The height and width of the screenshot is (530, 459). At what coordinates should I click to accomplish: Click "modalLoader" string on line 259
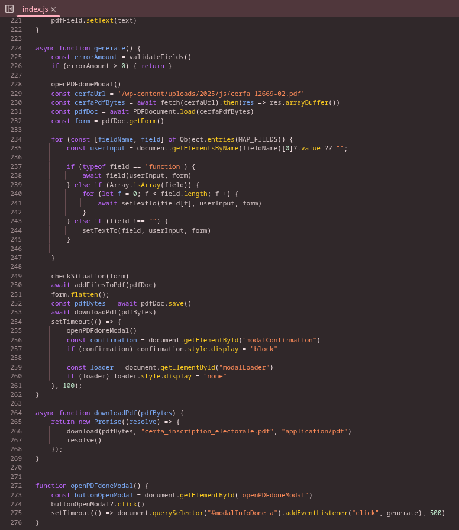tap(244, 367)
